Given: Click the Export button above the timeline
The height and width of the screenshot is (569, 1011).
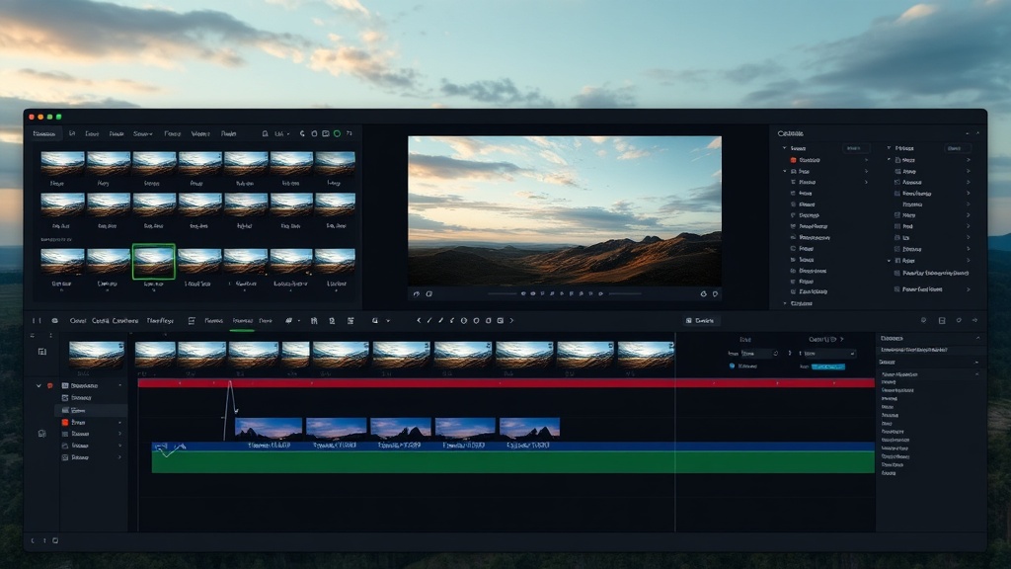Looking at the screenshot, I should pos(703,320).
